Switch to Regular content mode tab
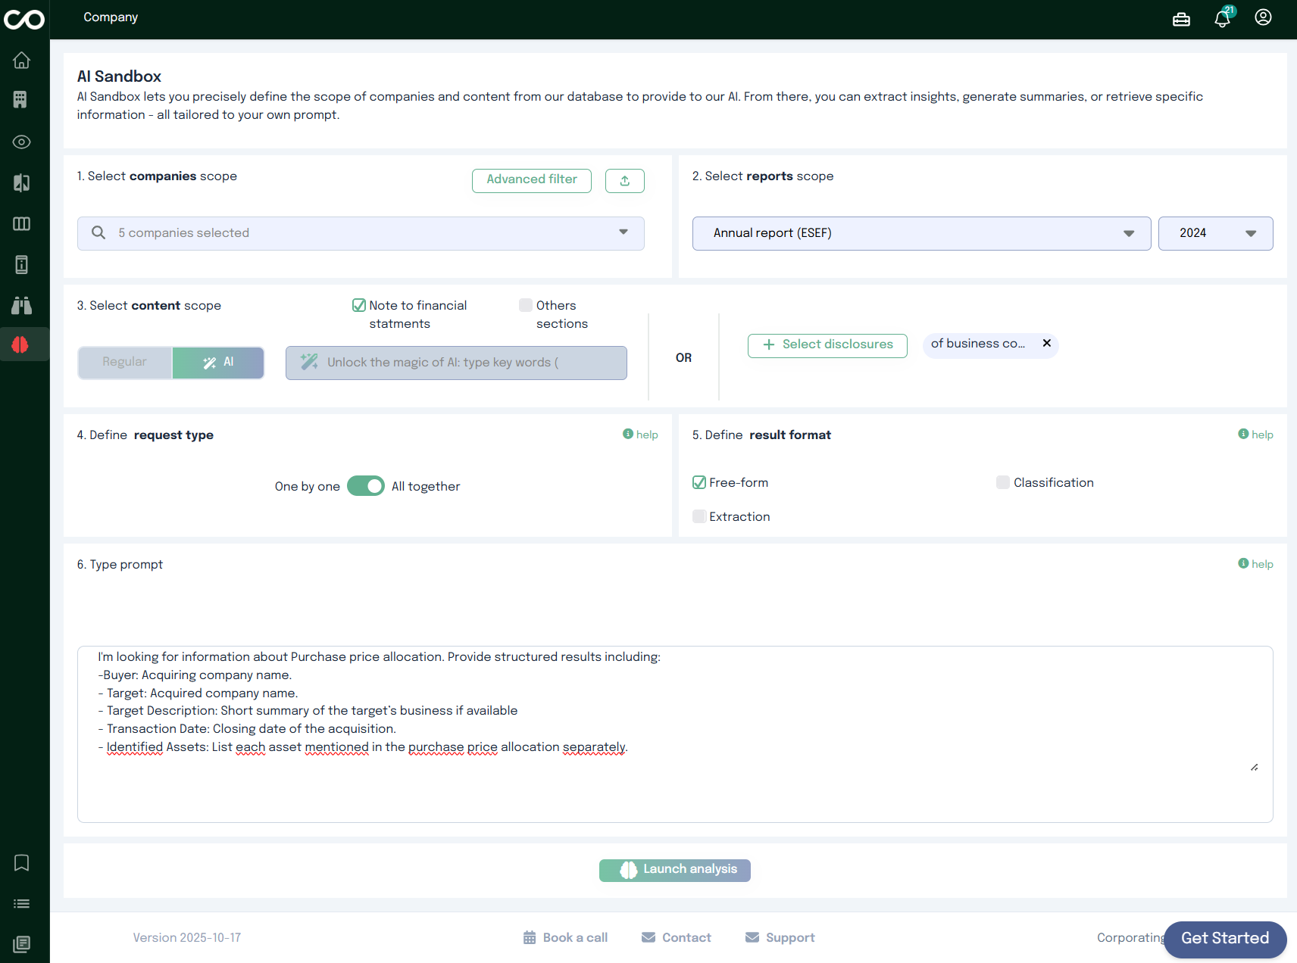The width and height of the screenshot is (1297, 963). 125,363
